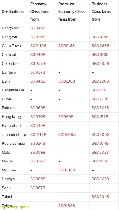The width and height of the screenshot is (119, 210).
Task: Select the Da Nang economy fare SGD378
Action: [38, 72]
